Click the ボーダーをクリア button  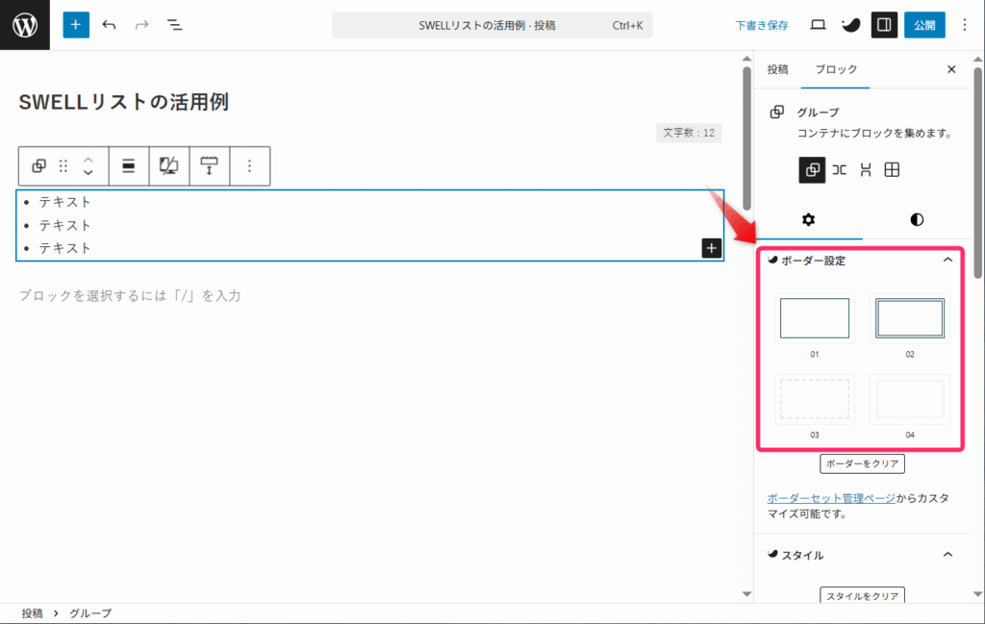click(x=862, y=463)
